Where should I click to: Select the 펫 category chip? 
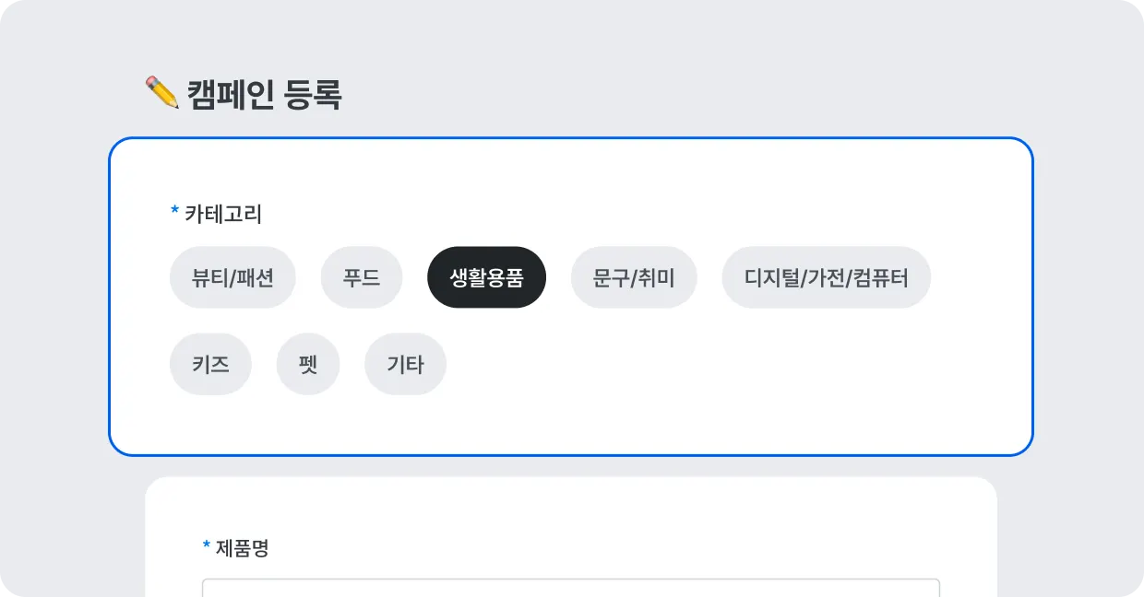308,364
